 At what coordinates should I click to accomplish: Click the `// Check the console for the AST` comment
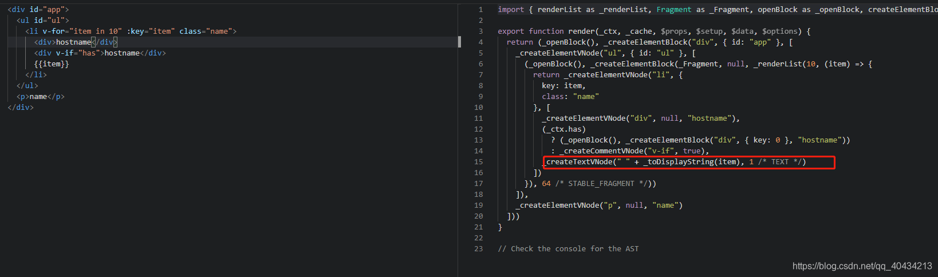[x=568, y=248]
